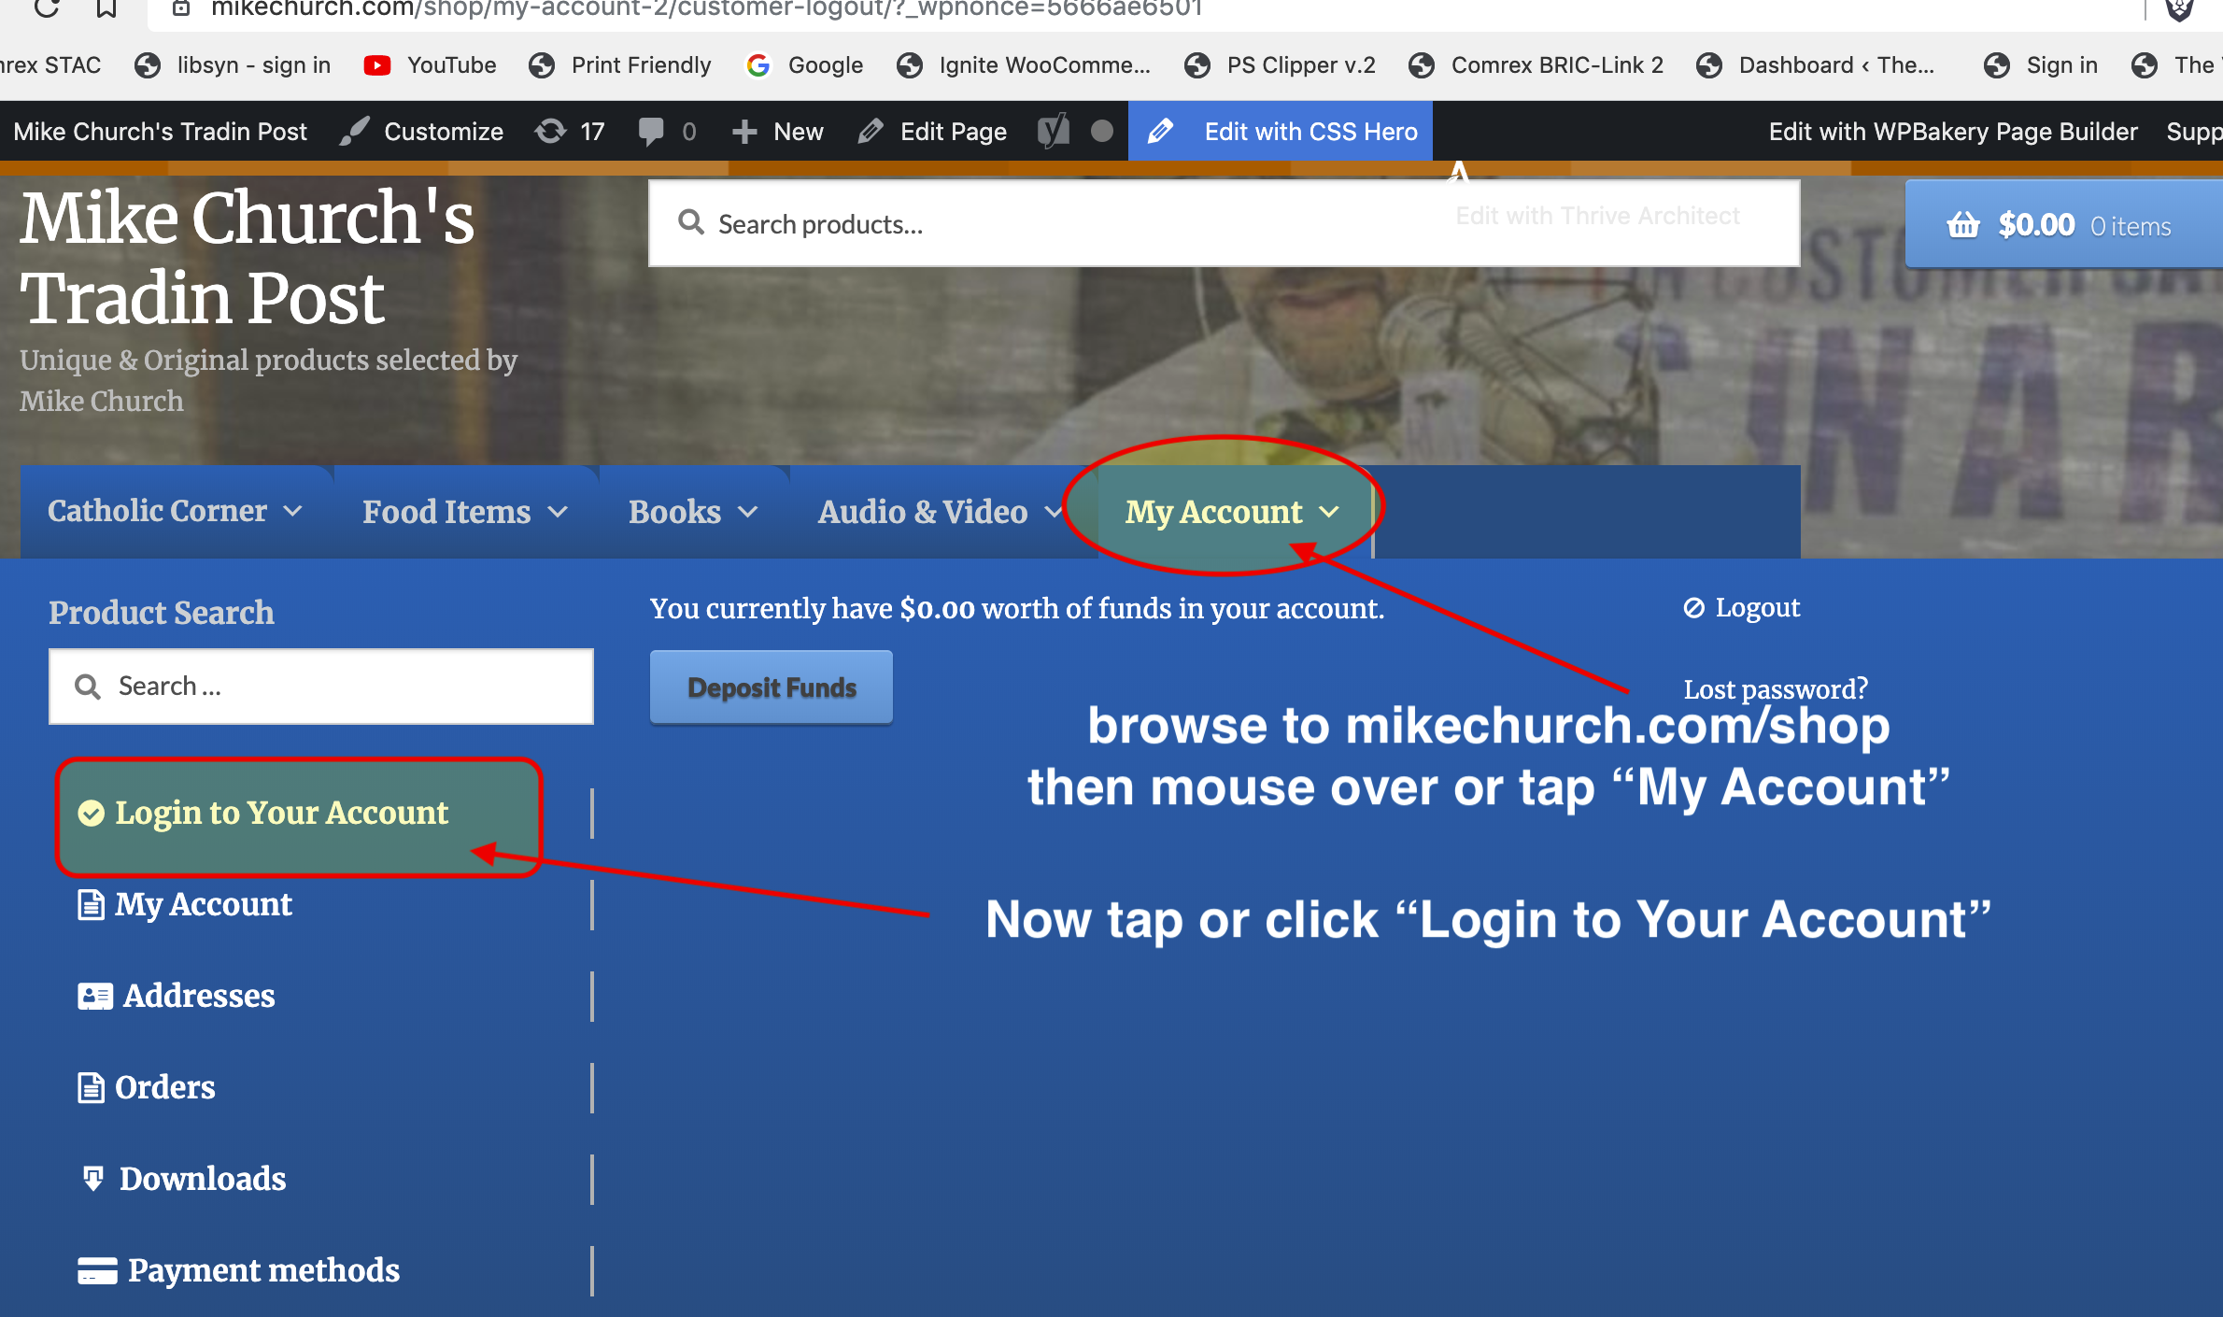Click the Deposit Funds button
2223x1317 pixels.
[x=772, y=687]
